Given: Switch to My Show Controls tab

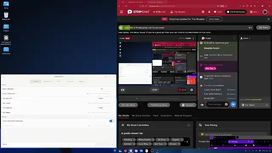Looking at the screenshot, I should click(141, 116).
